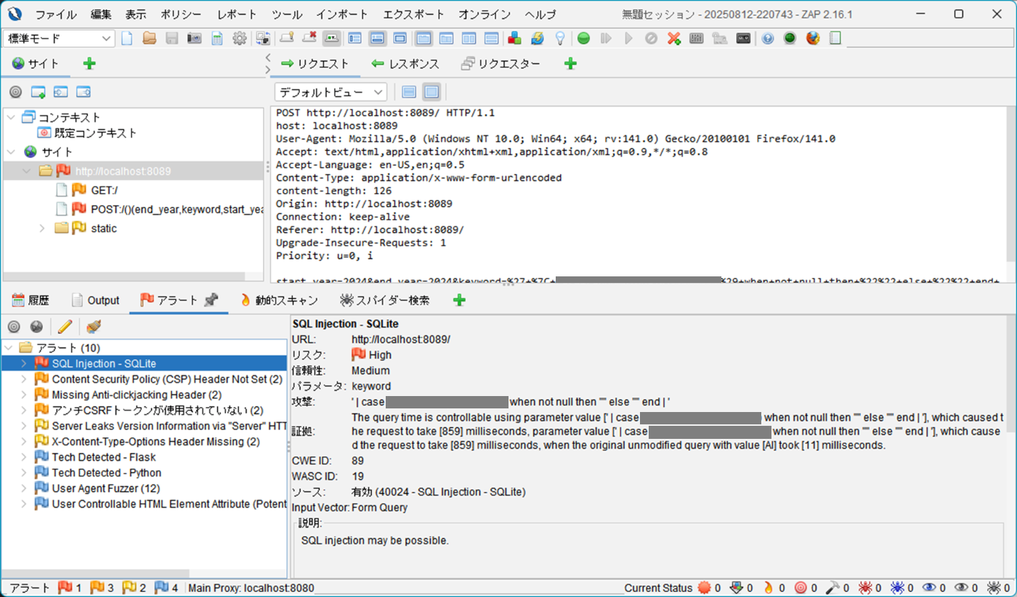The height and width of the screenshot is (597, 1017).
Task: Click the check for updates arrows icon
Action: [538, 38]
